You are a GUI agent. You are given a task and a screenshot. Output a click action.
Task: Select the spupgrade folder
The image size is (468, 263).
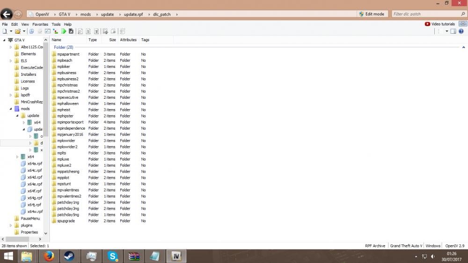coord(66,221)
